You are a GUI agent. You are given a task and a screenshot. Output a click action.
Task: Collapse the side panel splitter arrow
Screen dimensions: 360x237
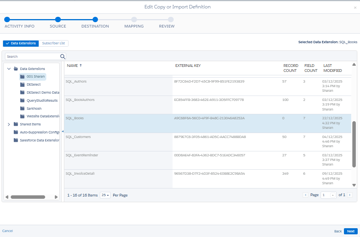pos(62,131)
